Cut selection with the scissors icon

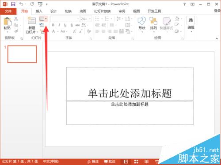[16, 19]
